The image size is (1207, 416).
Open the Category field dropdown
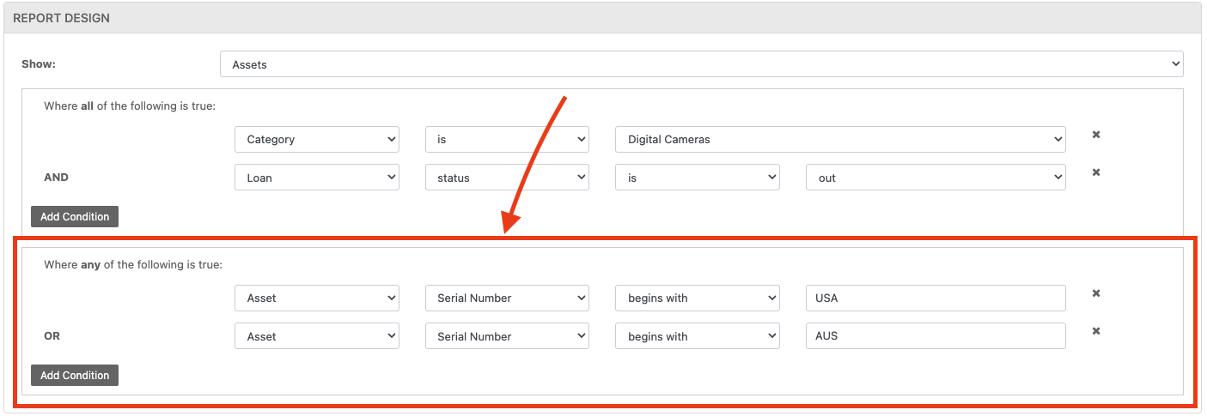[316, 139]
